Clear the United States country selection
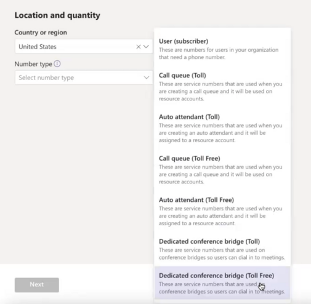Screen dimensions: 311x304 tap(139, 47)
